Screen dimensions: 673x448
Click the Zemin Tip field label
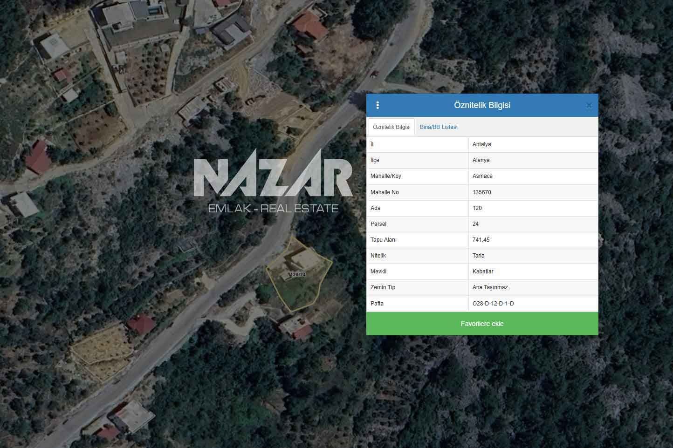(383, 287)
